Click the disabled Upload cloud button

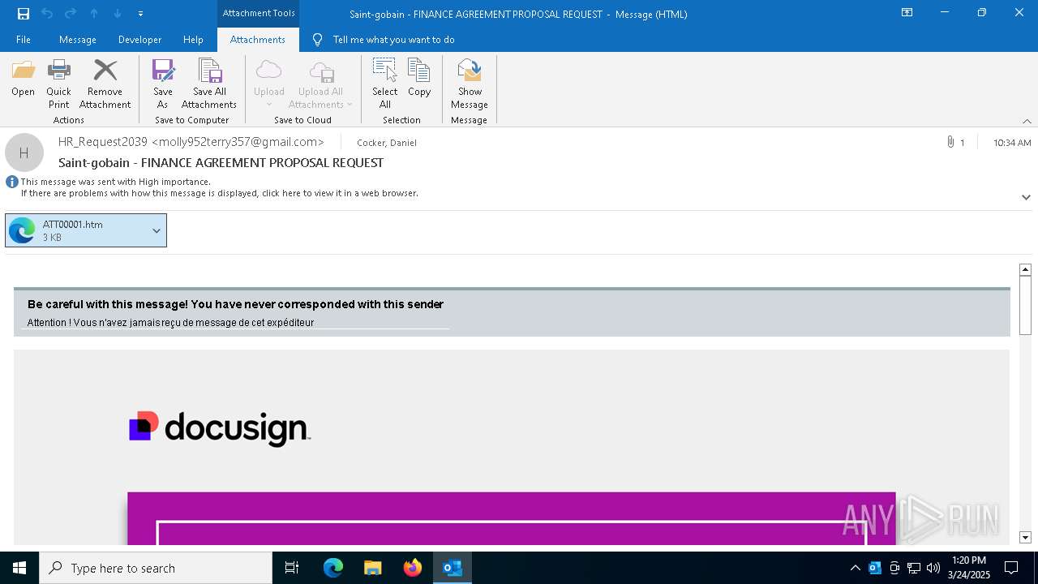(268, 84)
